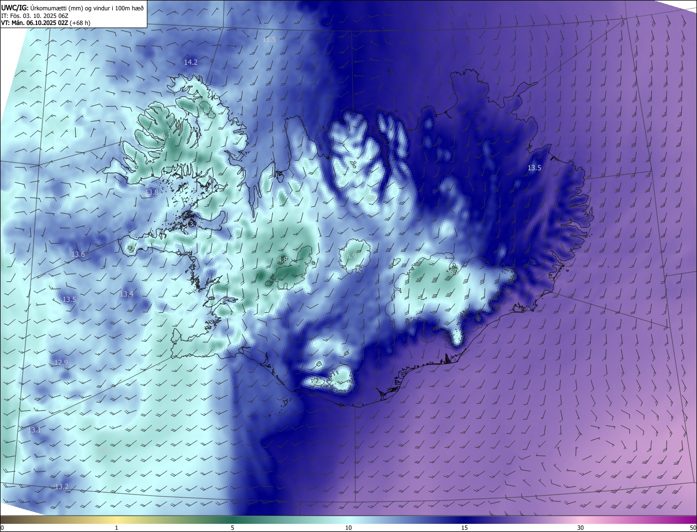Click the 13.6 value label on the map

pyautogui.click(x=78, y=255)
